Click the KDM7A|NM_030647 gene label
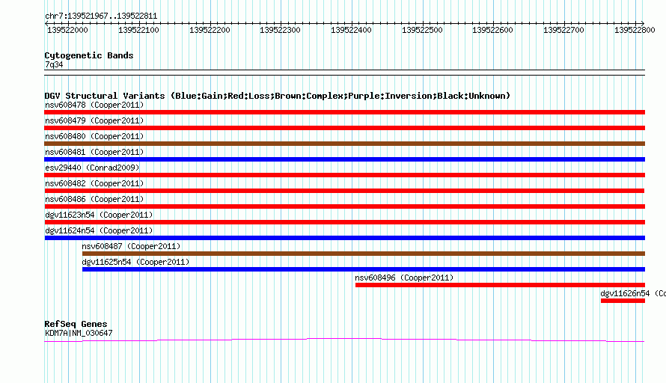Viewport: 666px width, 383px height. tap(79, 334)
